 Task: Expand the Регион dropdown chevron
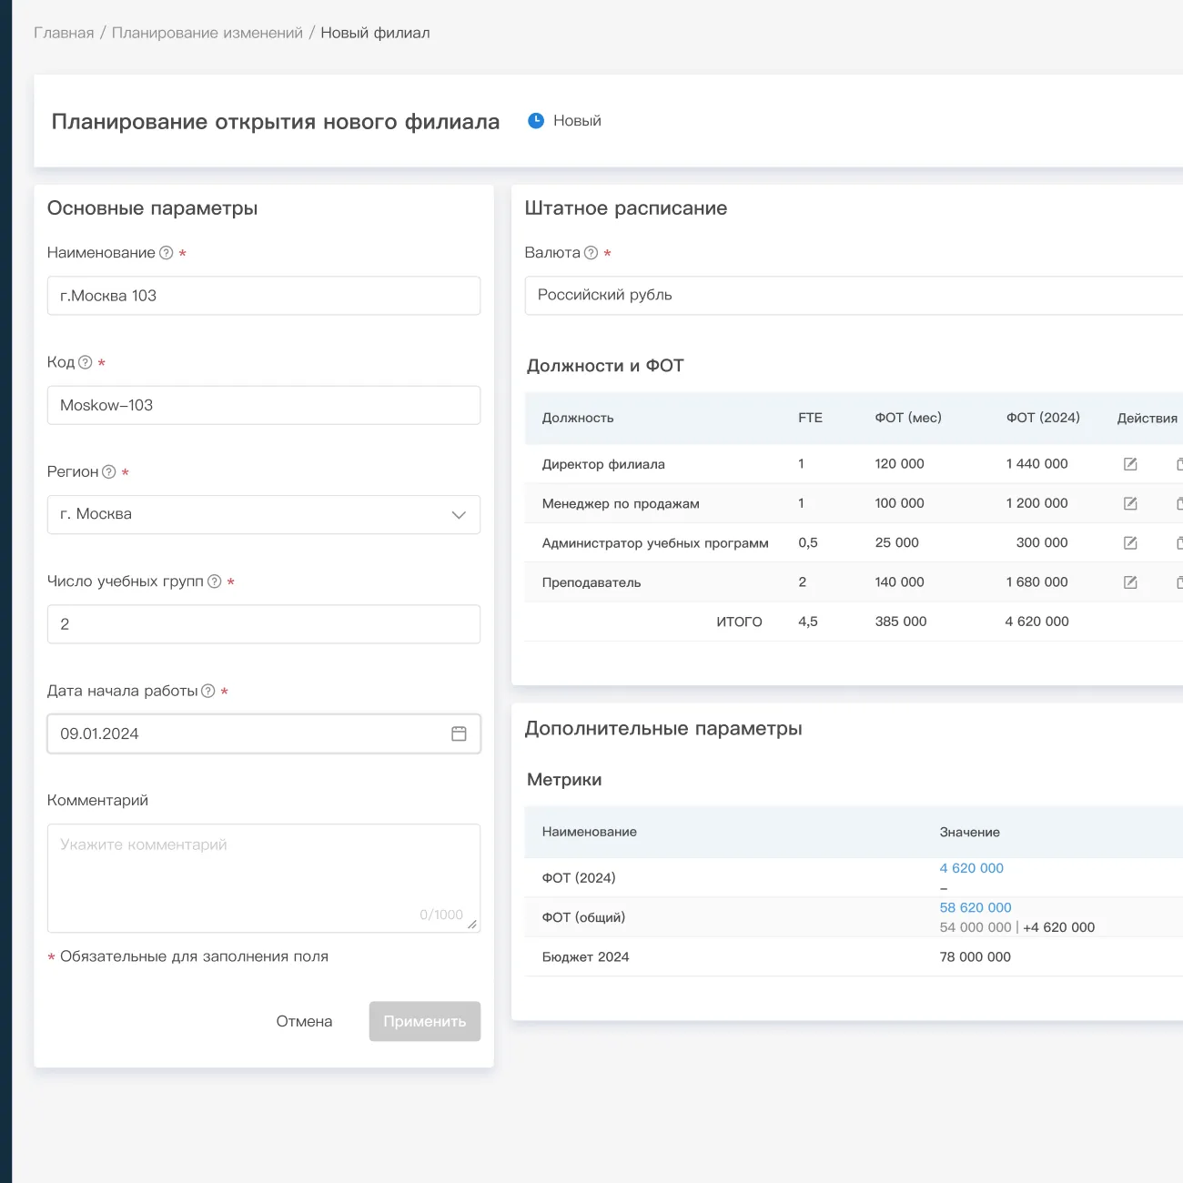459,515
